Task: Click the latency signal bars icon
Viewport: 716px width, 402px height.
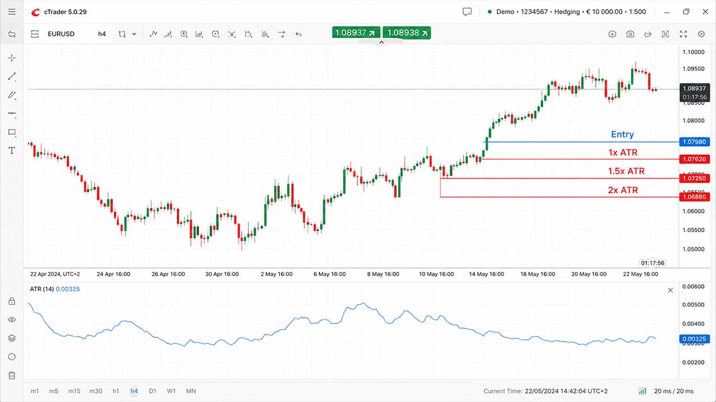Action: (x=642, y=391)
